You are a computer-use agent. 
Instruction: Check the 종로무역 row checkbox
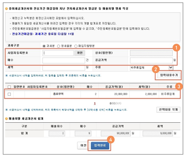9,94
